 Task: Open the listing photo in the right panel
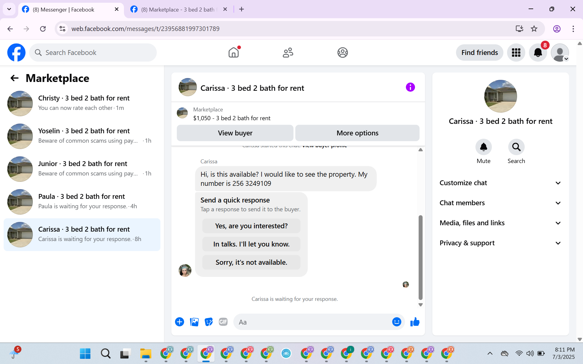point(500,96)
